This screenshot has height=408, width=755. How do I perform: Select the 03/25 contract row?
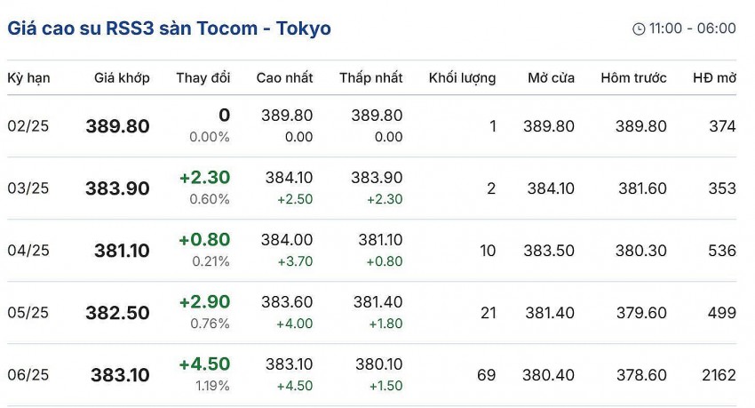(28, 188)
